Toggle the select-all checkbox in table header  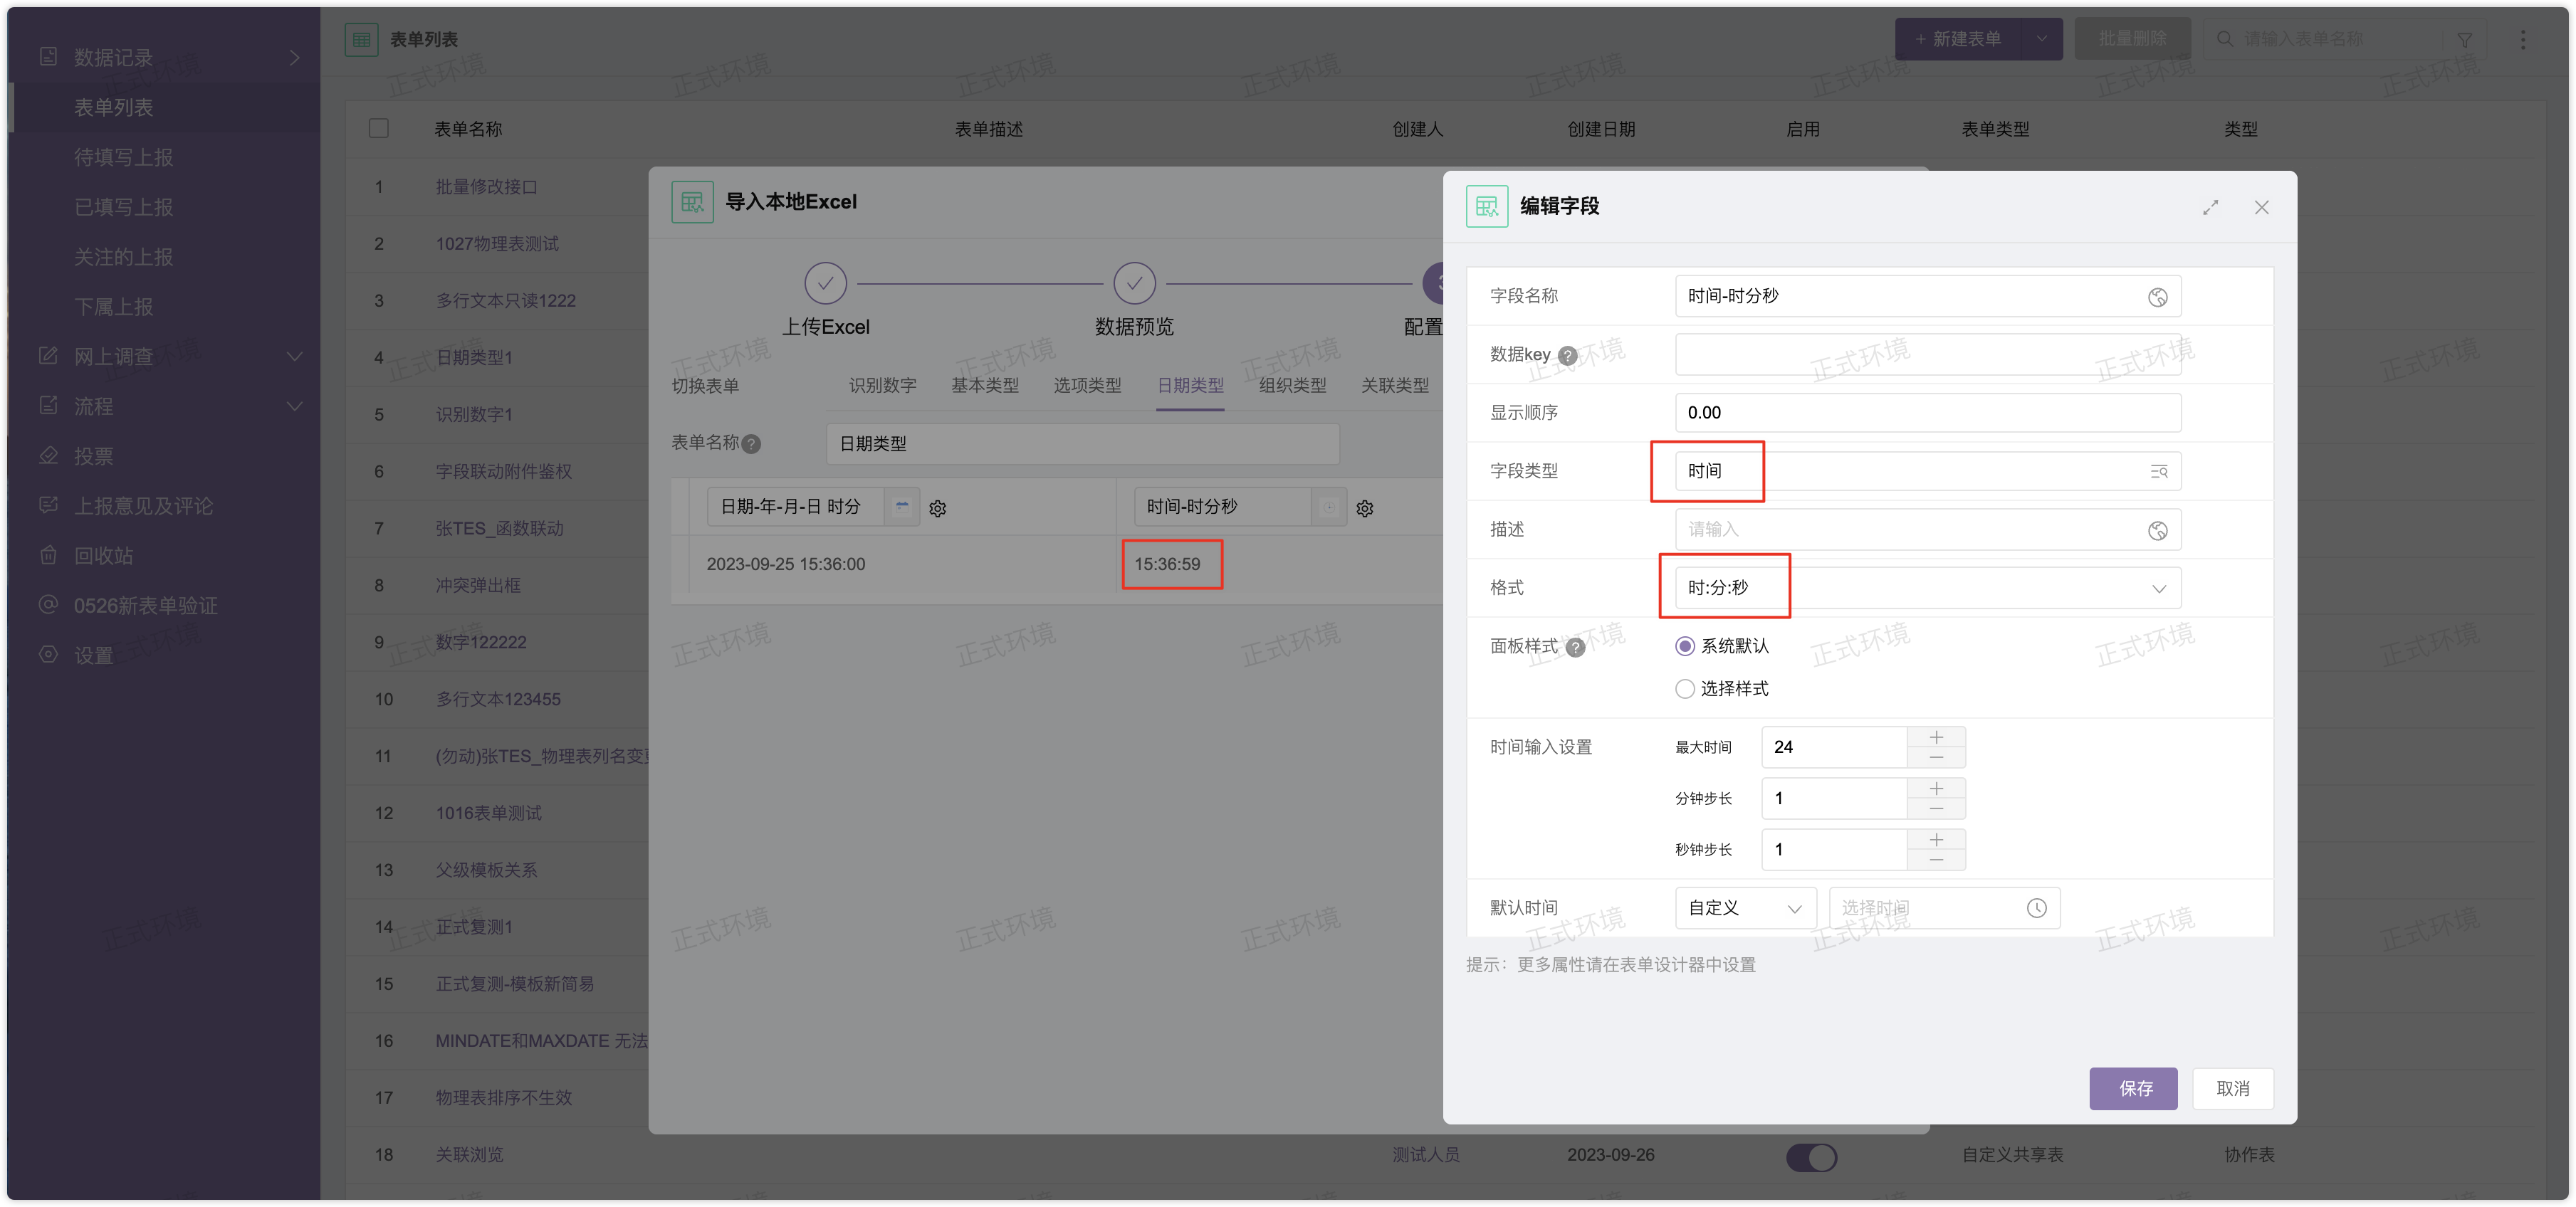pyautogui.click(x=378, y=129)
